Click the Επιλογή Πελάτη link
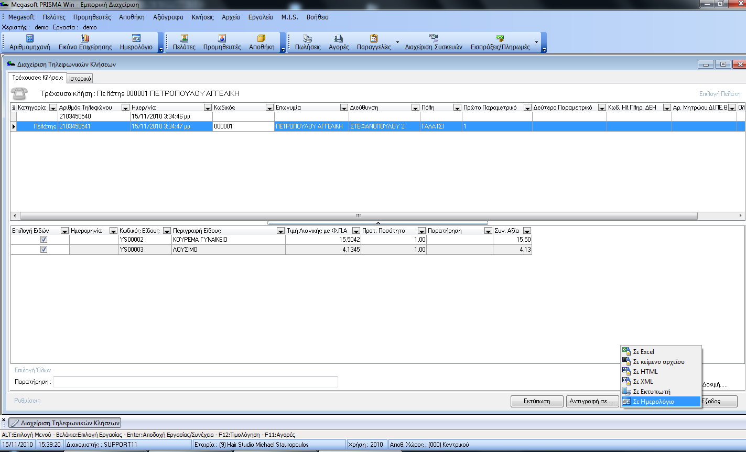Image resolution: width=746 pixels, height=452 pixels. (x=720, y=94)
